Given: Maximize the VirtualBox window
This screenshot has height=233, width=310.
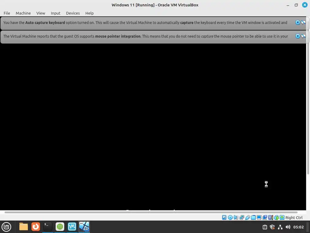Looking at the screenshot, I should pos(296,5).
